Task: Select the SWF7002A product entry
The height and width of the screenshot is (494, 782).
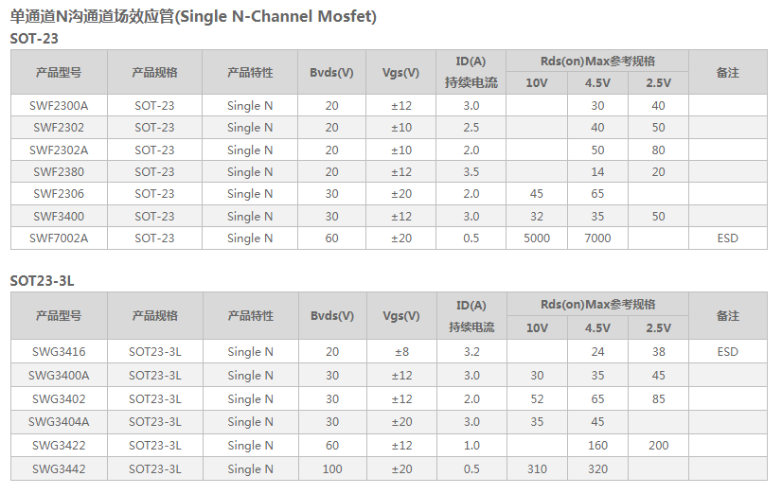Action: point(59,238)
